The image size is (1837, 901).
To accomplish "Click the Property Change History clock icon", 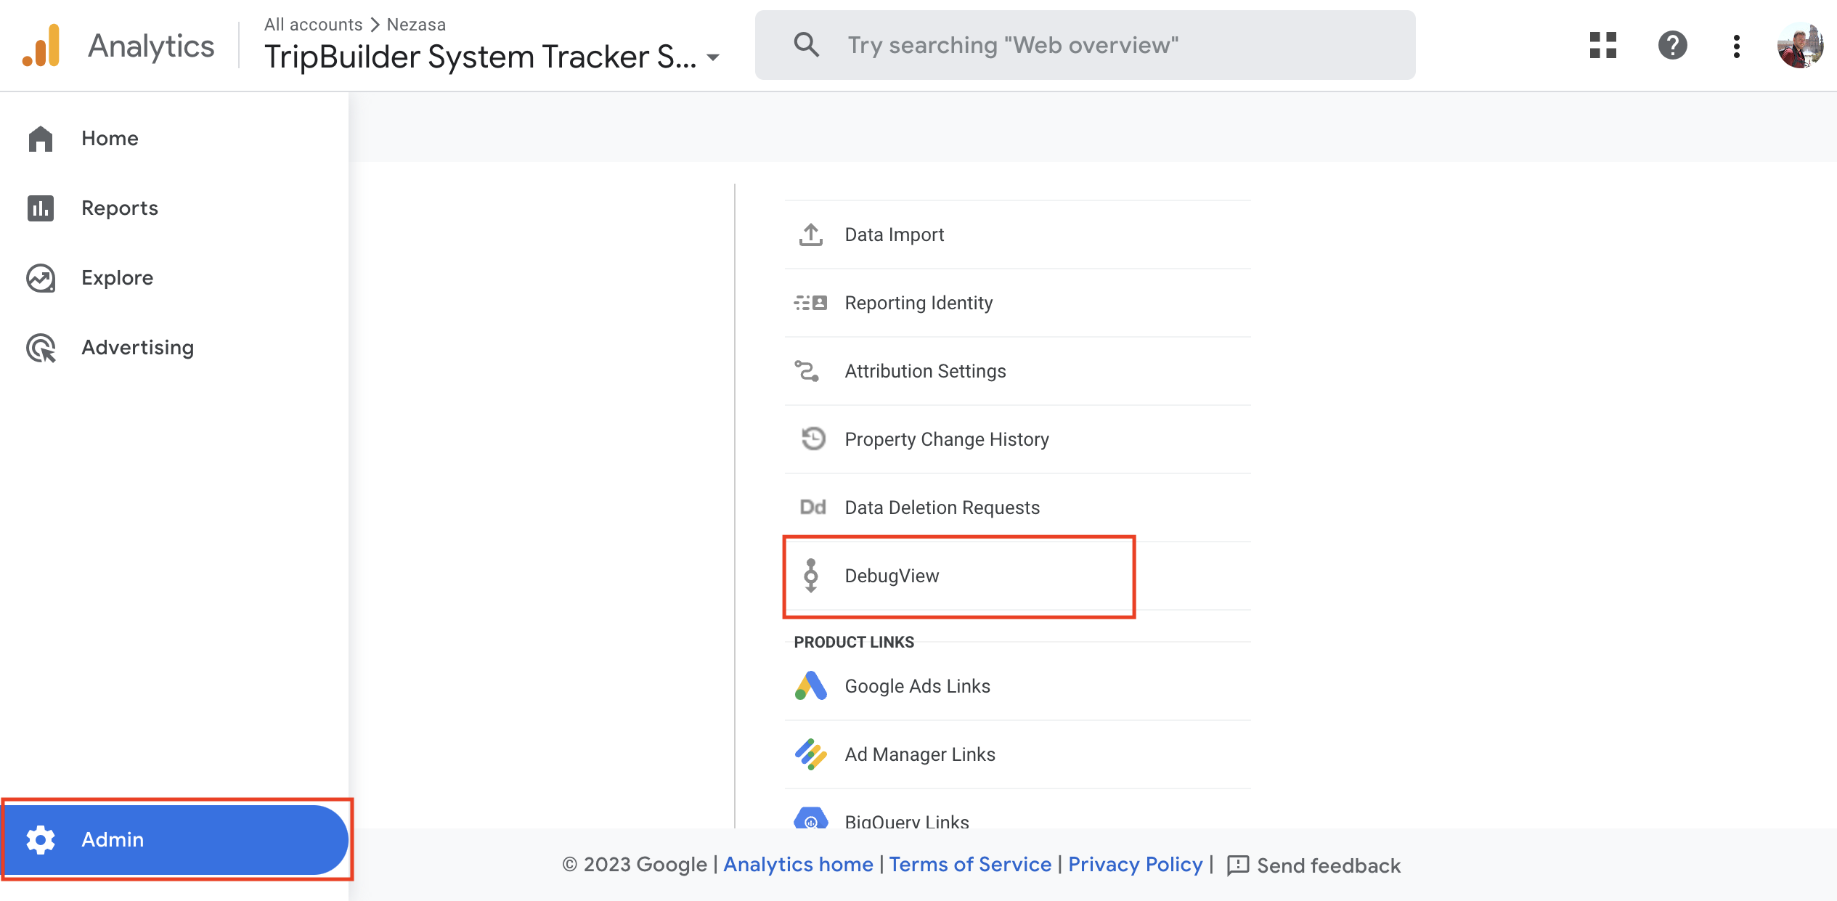I will click(812, 439).
